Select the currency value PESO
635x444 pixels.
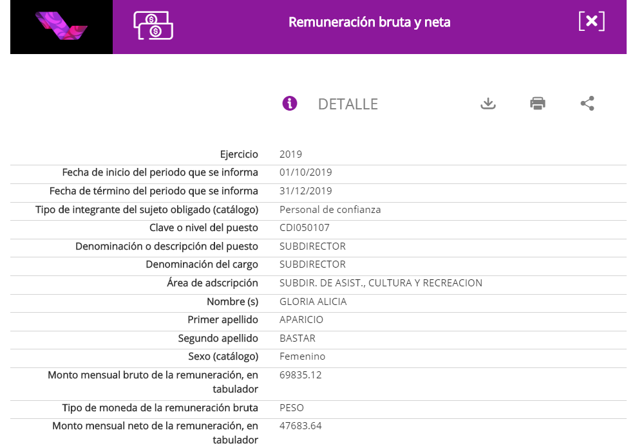point(292,407)
